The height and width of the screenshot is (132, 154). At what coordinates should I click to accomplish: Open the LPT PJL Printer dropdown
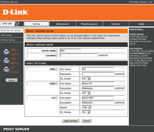point(86,112)
